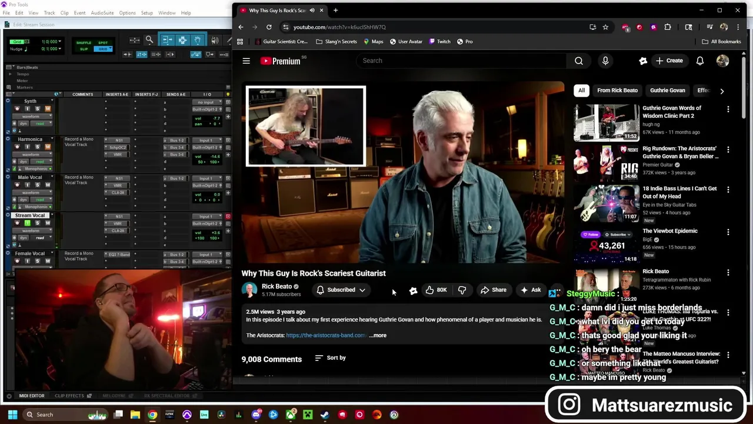
Task: Open three-dot menu for Guthrie Govan Words of Wisdom
Action: pos(728,110)
